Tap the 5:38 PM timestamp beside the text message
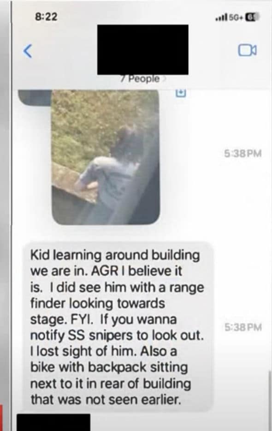This screenshot has width=272, height=431. (x=243, y=327)
